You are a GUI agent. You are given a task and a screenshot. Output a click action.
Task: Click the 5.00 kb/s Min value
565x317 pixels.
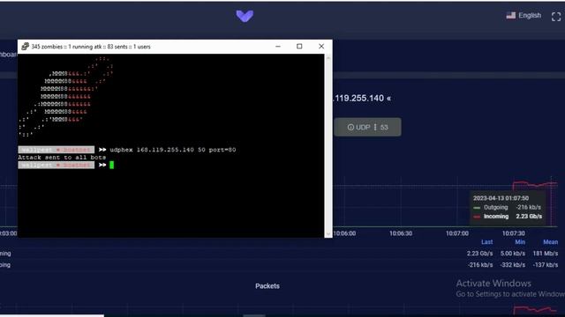[513, 254]
